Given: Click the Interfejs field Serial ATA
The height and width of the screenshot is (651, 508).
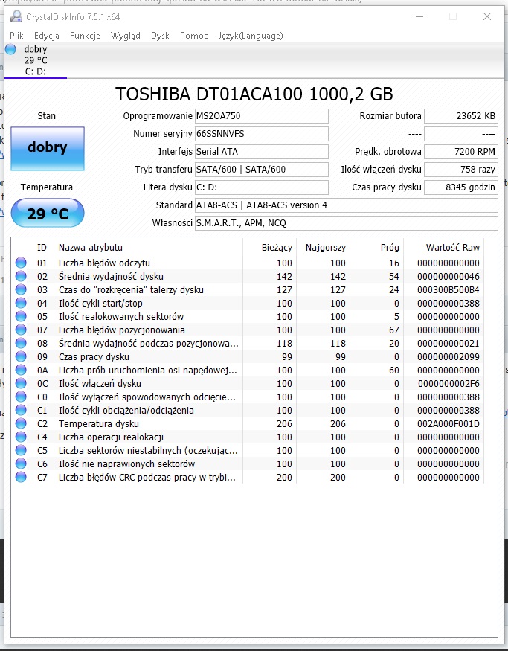Looking at the screenshot, I should coord(262,152).
